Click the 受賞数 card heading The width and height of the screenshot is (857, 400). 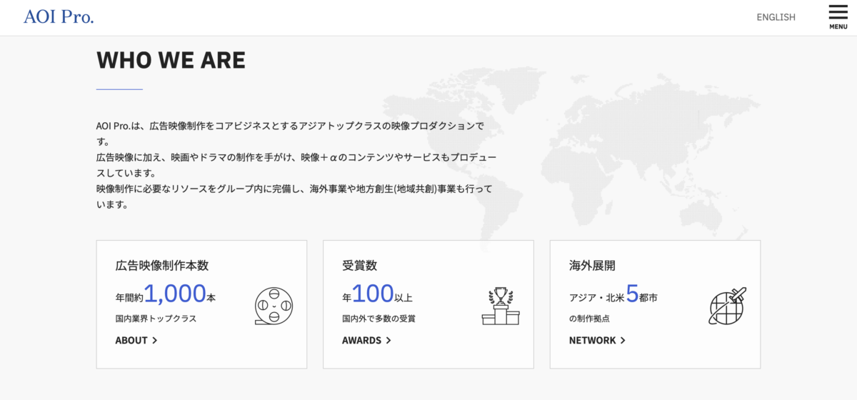tap(359, 266)
